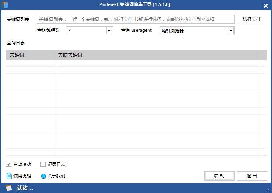
Task: Click the 选择文件 button
Action: (x=252, y=19)
